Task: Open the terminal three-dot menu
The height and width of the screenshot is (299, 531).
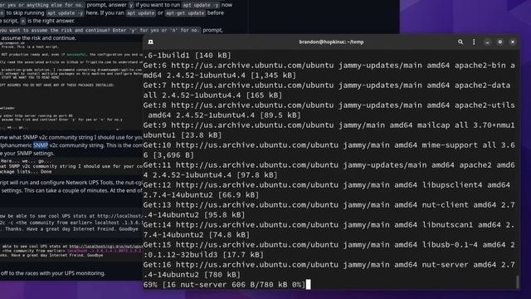Action: (x=474, y=42)
